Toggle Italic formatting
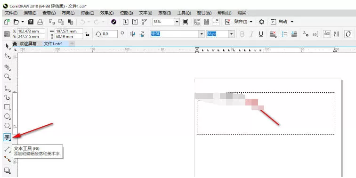 click(x=251, y=34)
